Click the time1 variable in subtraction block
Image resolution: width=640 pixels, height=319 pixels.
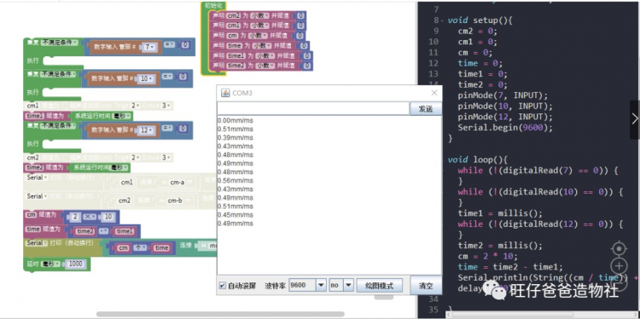[x=124, y=231]
